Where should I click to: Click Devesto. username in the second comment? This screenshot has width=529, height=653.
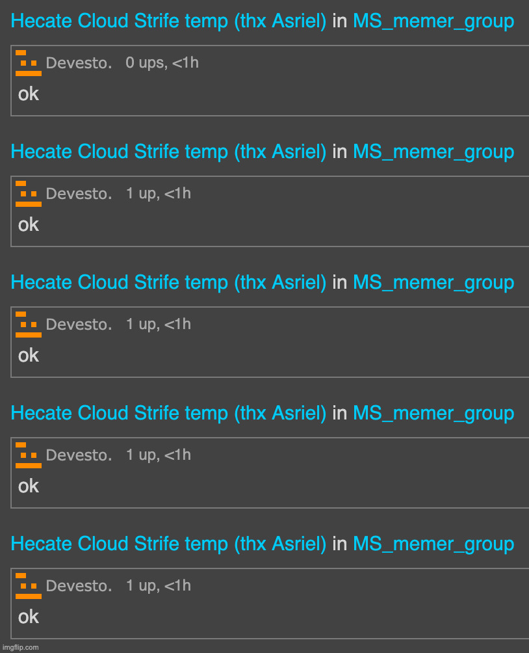click(x=79, y=194)
